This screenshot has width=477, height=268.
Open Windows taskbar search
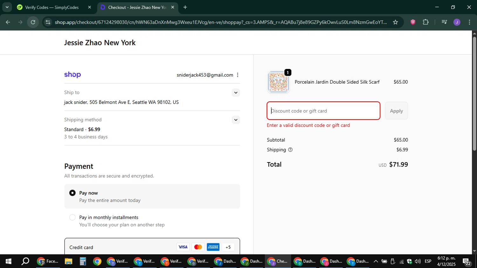25,261
